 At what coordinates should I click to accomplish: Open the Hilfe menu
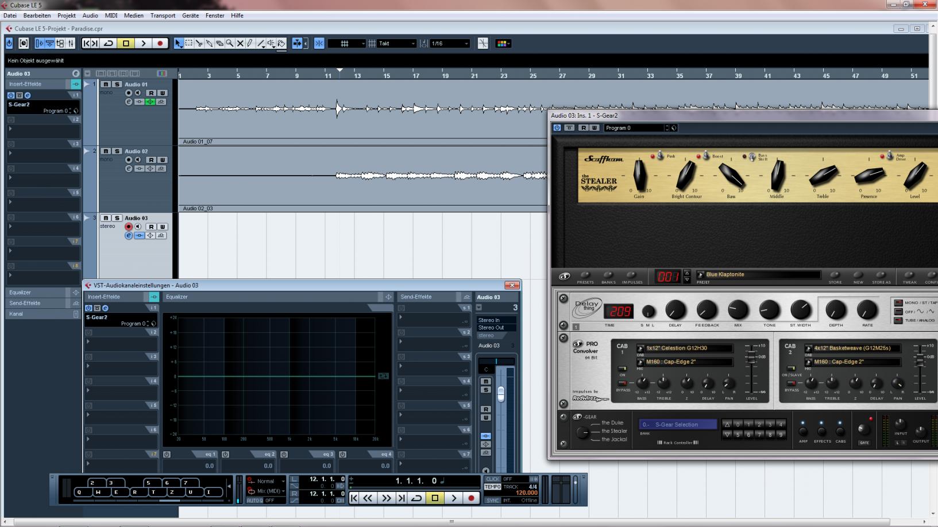[x=237, y=15]
